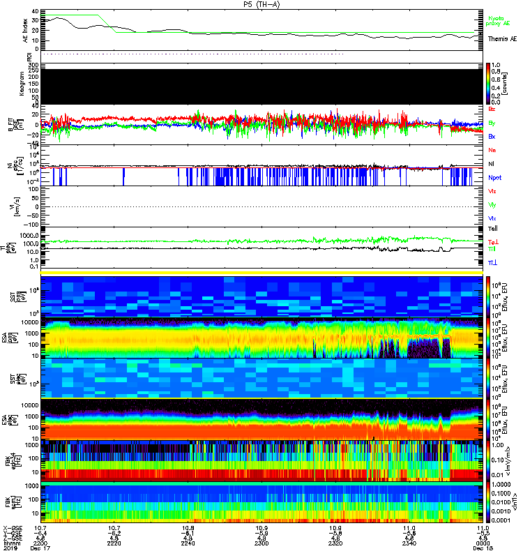Click the -5.5 Y-GSE position value
The width and height of the screenshot is (523, 558).
[x=483, y=533]
